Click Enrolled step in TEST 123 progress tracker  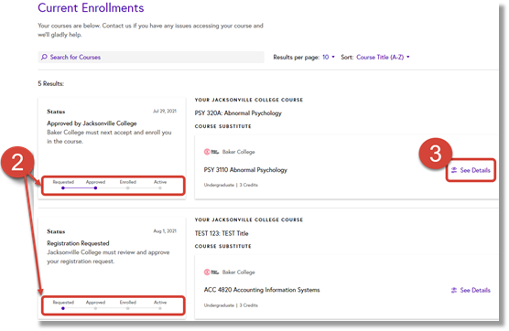(128, 304)
